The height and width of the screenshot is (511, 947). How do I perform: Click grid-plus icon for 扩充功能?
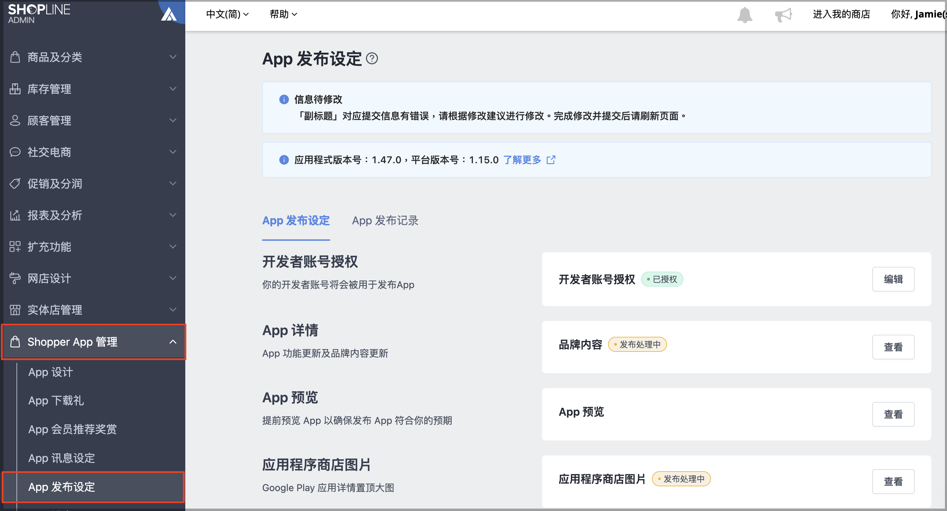tap(15, 247)
